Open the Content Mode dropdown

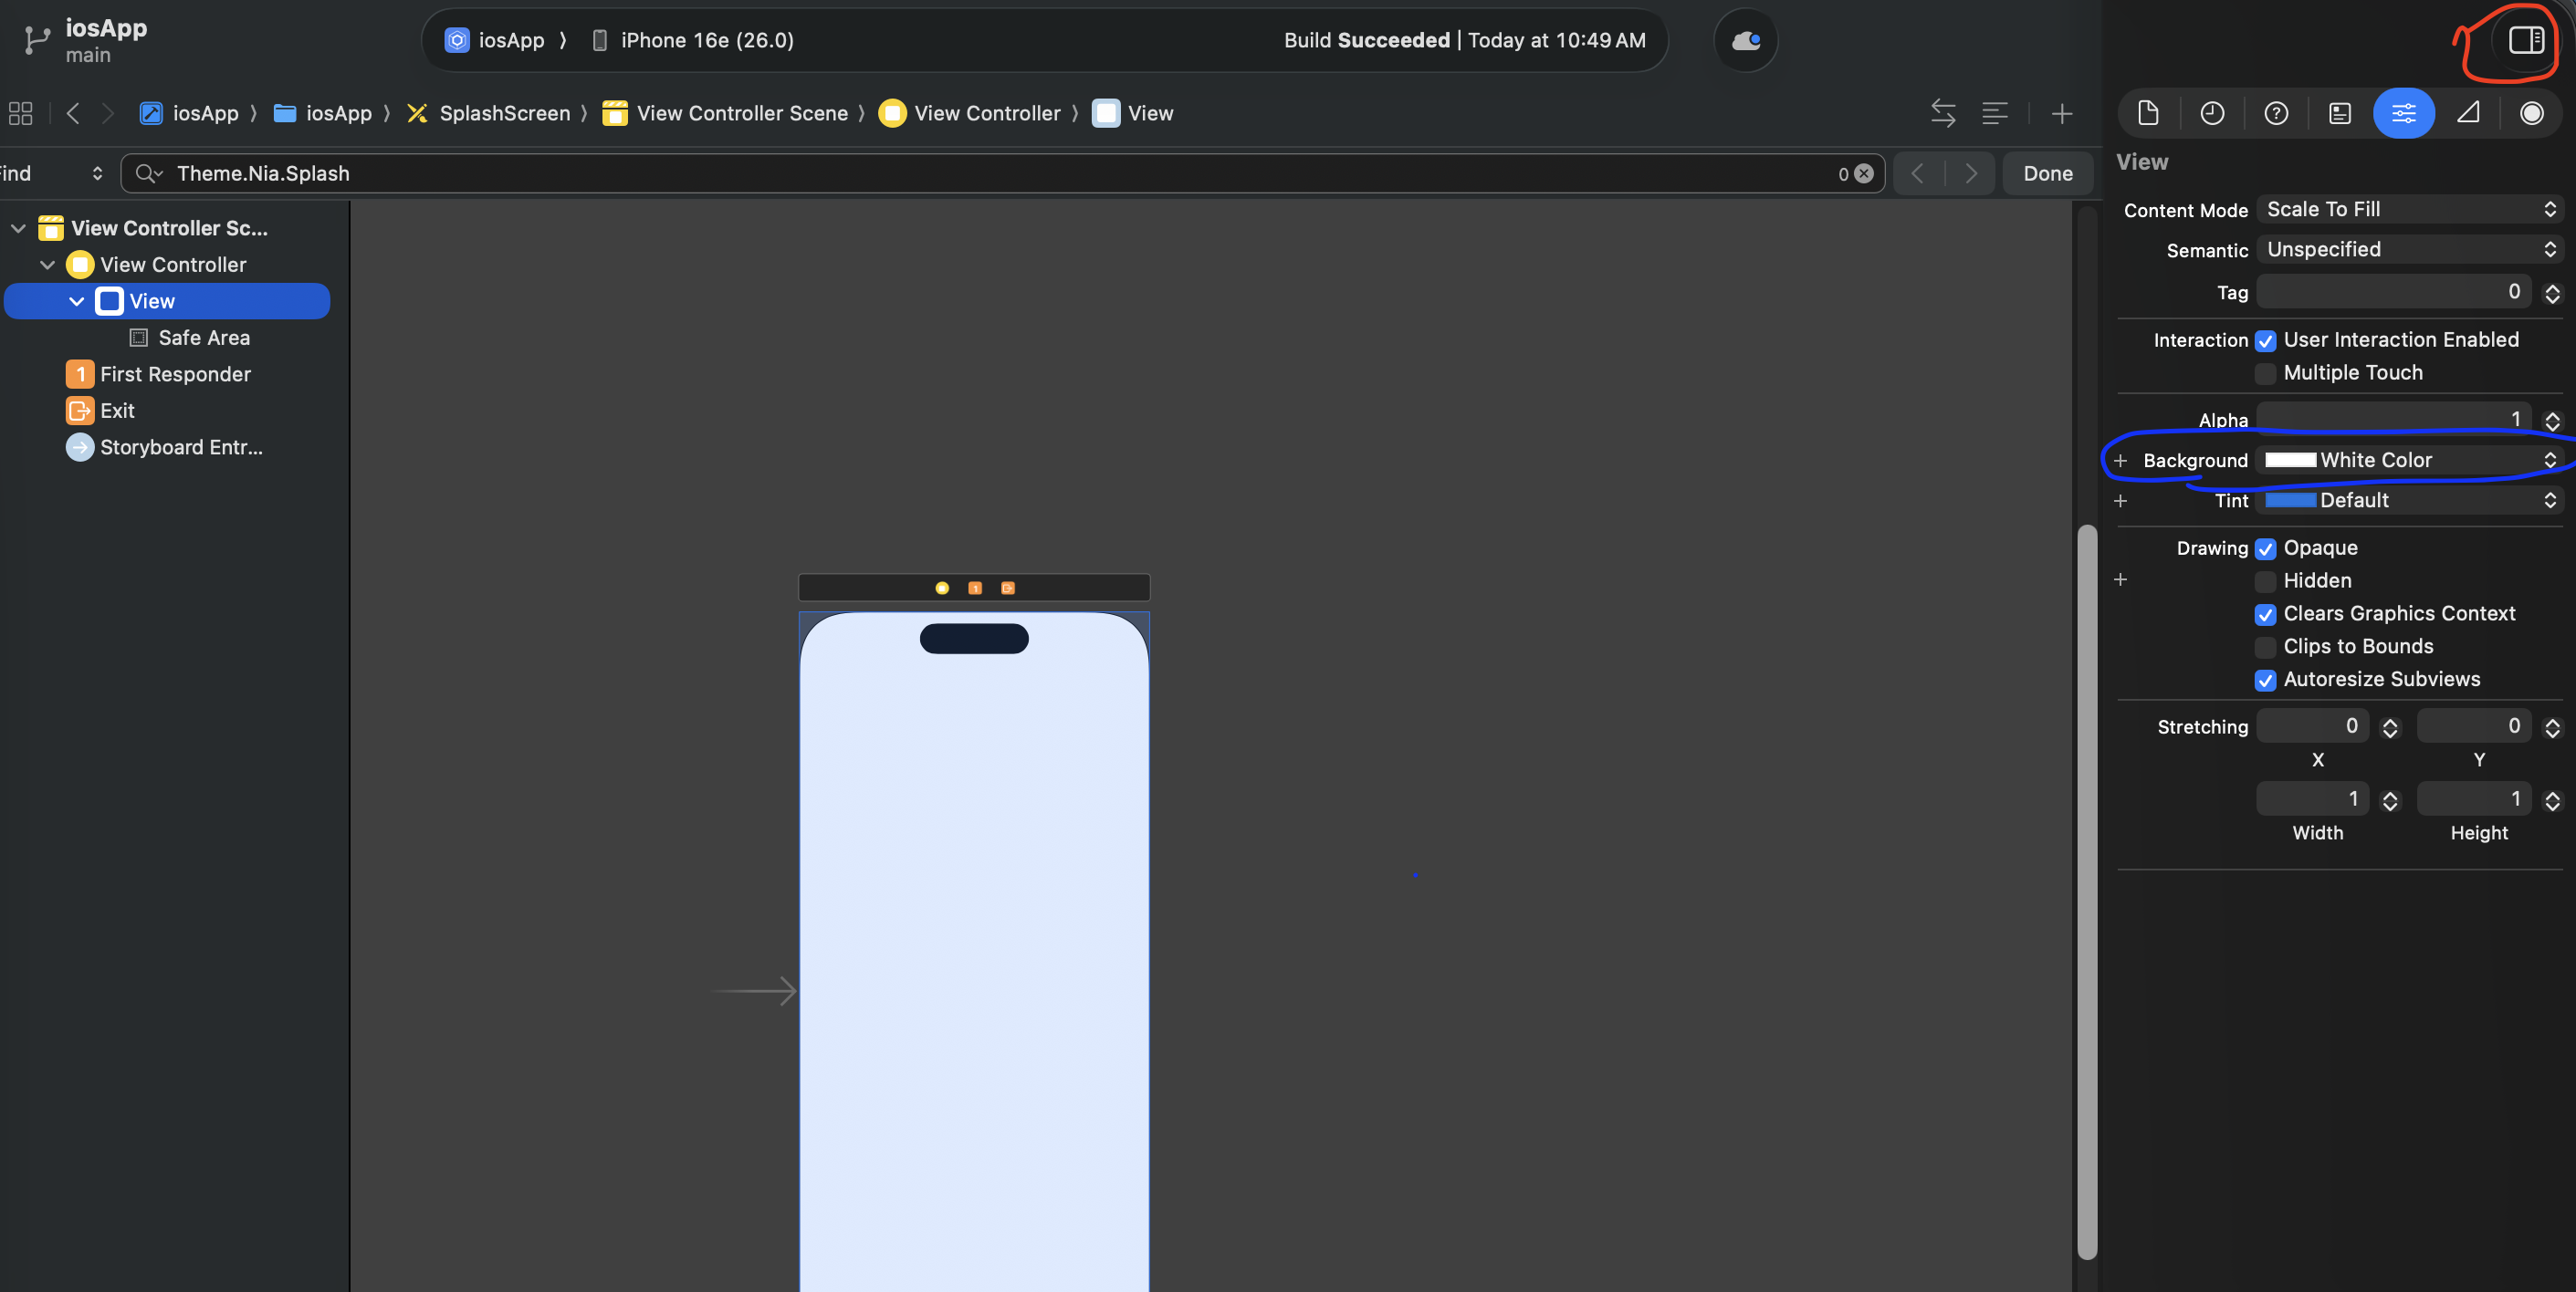pos(2409,209)
